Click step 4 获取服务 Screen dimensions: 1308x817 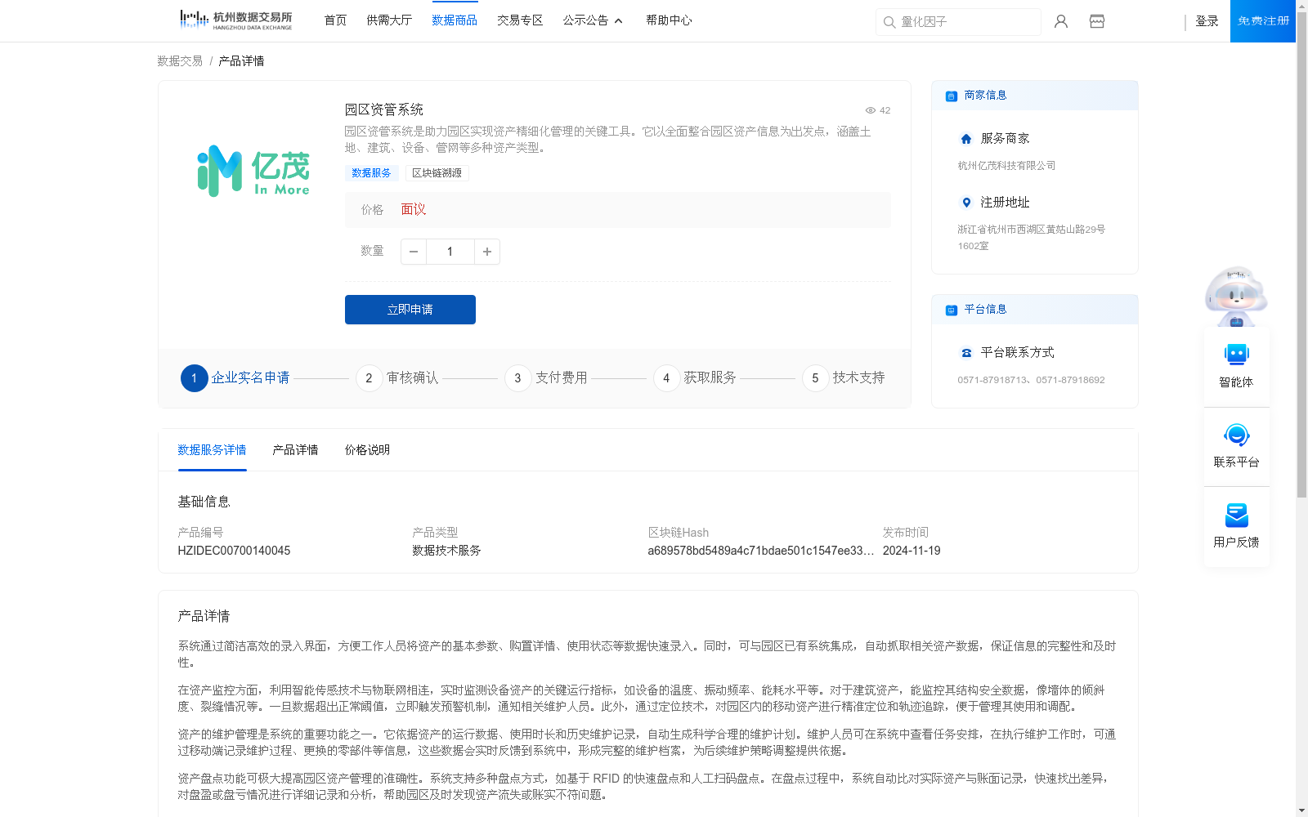pos(695,378)
